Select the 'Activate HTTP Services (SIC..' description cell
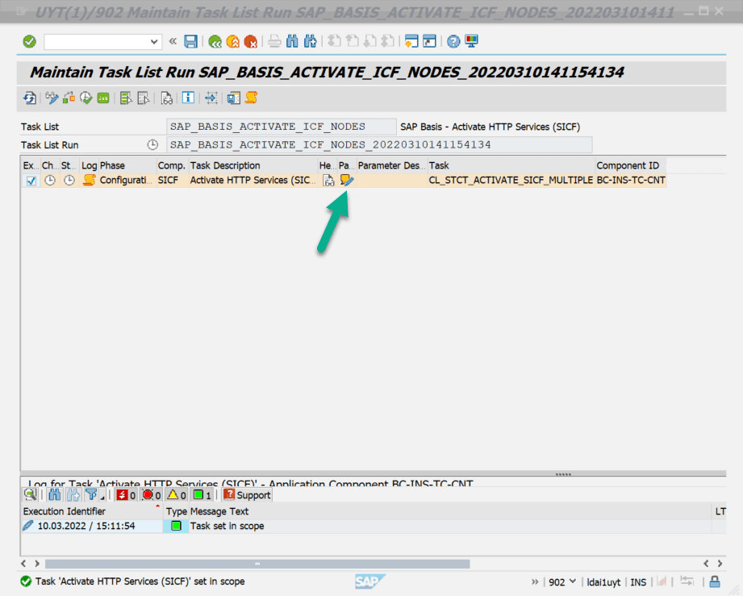 pos(253,180)
